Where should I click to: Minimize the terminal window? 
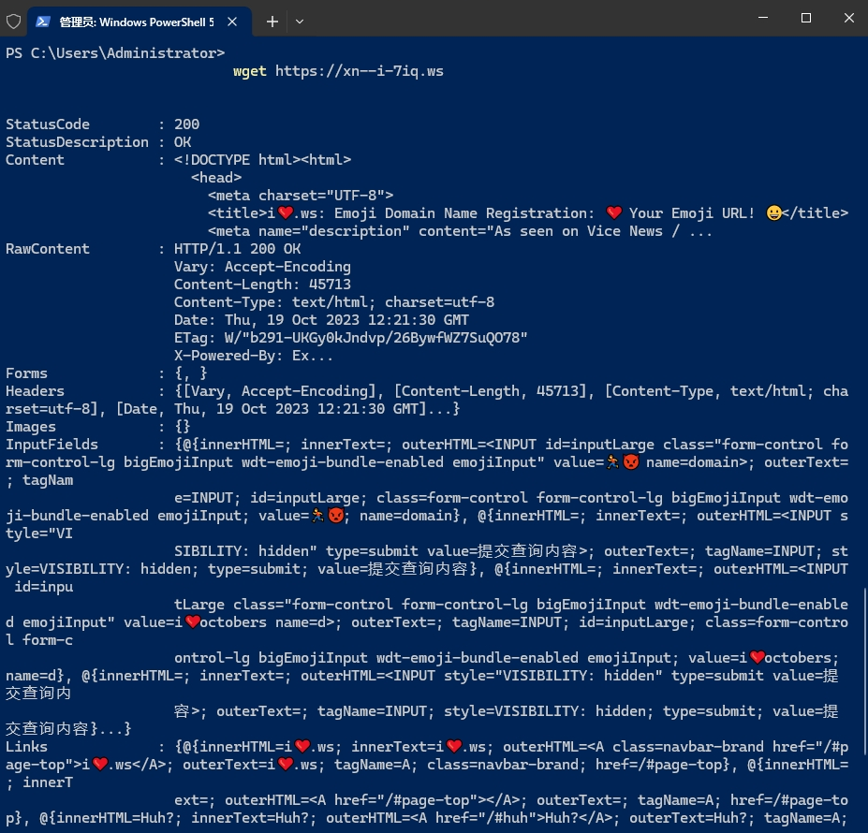758,19
